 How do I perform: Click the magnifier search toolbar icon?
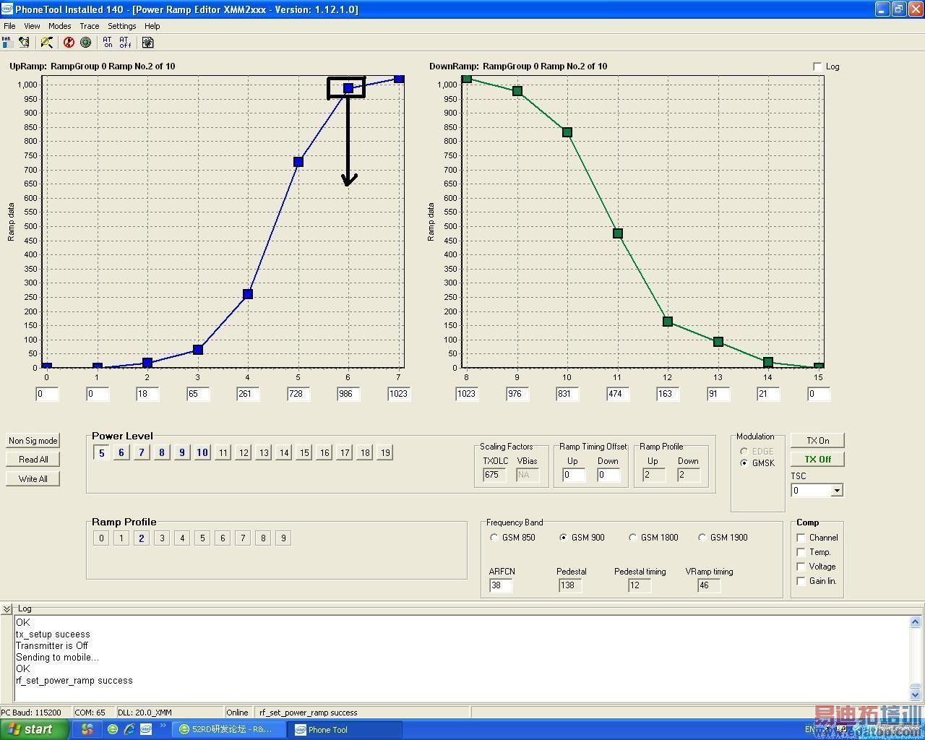click(47, 43)
